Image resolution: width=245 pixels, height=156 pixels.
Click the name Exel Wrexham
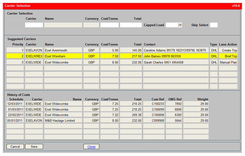63,56
